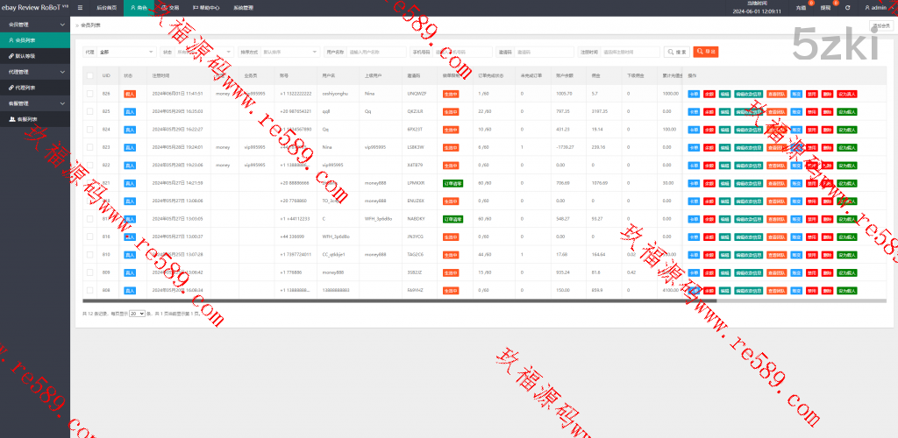Viewport: 898px width, 438px height.
Task: Open 代理列表 in the sidebar
Action: (x=35, y=88)
